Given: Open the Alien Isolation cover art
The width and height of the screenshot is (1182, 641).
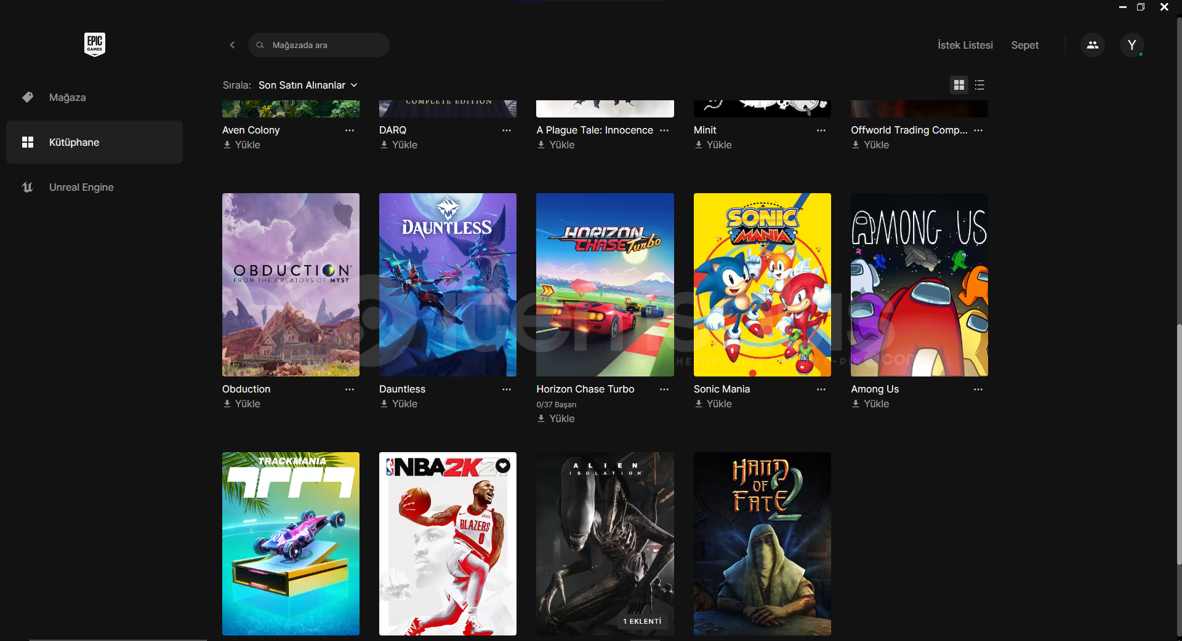Looking at the screenshot, I should click(x=605, y=544).
